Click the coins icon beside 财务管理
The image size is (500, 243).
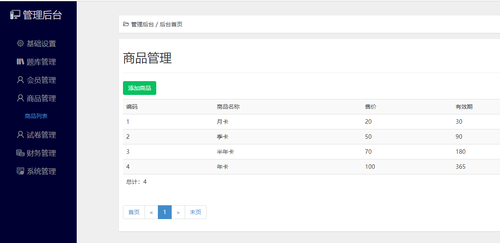tap(20, 153)
